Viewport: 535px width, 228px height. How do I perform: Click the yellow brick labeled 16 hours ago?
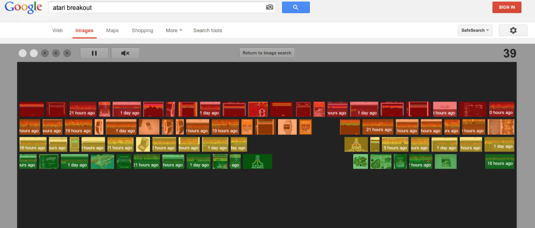33,144
